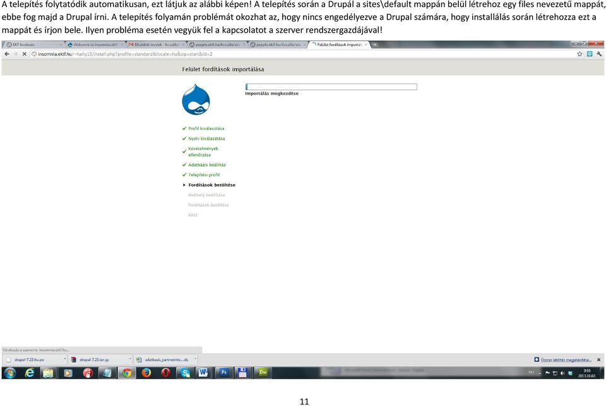Viewport: 606px width, 406px height.
Task: Stop page loading with X button
Action: point(24,54)
